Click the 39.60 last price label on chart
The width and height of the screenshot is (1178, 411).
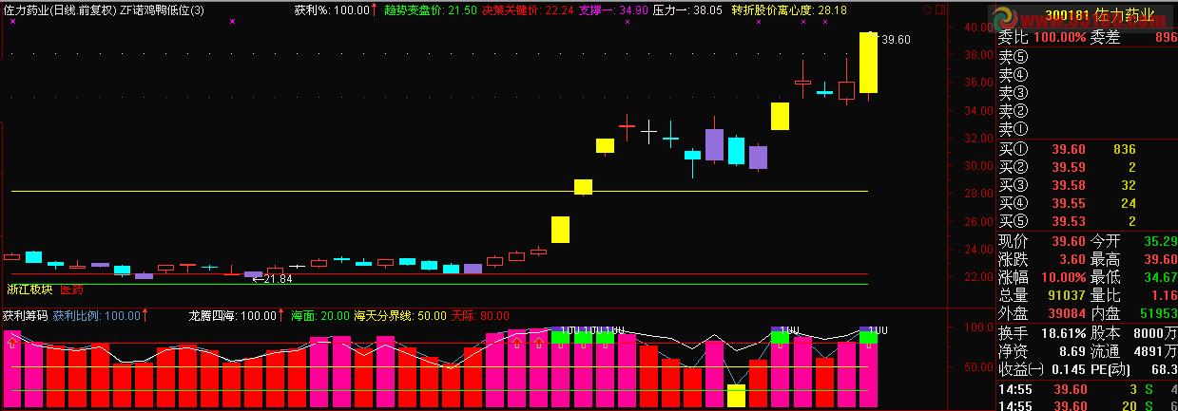coord(896,40)
